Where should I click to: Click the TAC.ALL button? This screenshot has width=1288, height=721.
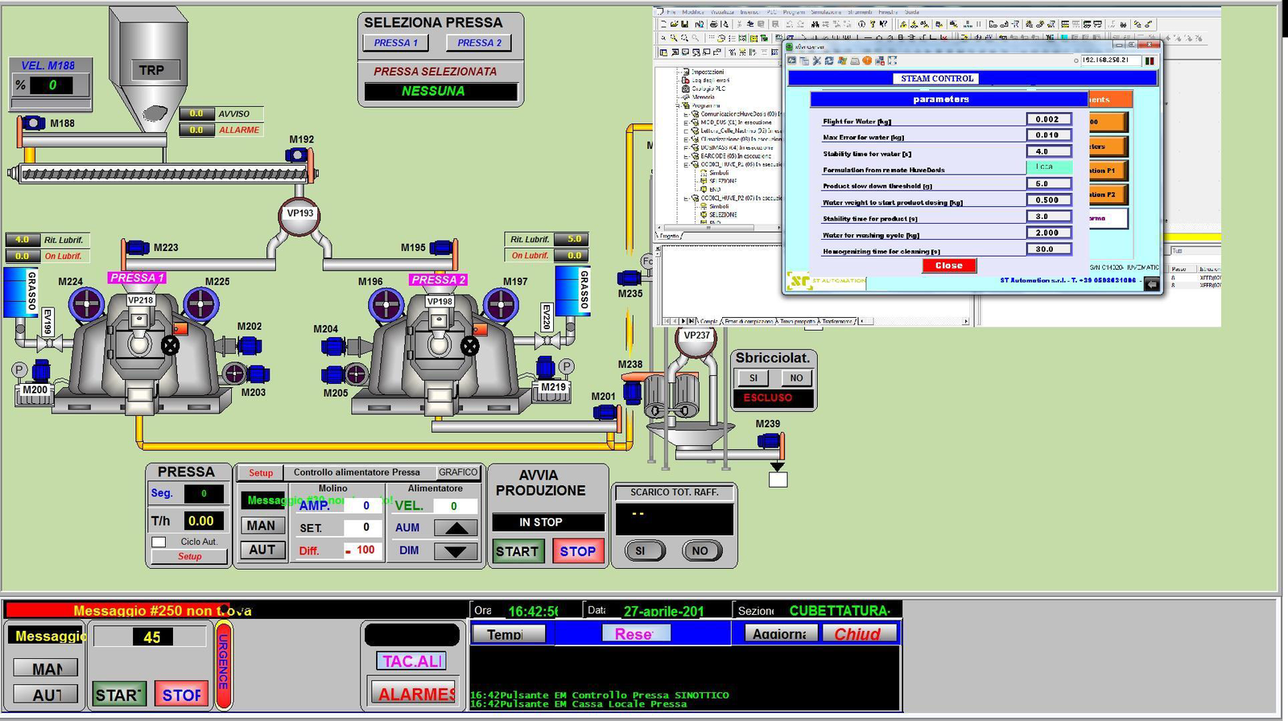411,661
